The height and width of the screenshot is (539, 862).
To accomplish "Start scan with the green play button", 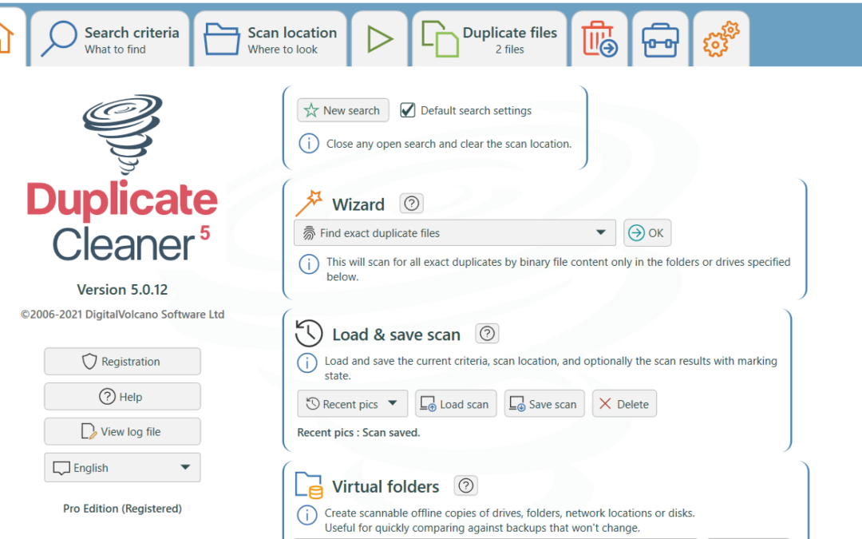I will (380, 39).
